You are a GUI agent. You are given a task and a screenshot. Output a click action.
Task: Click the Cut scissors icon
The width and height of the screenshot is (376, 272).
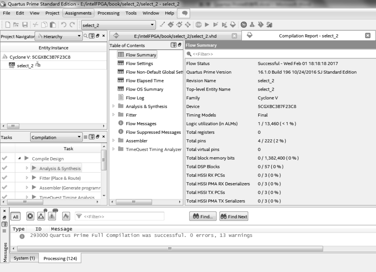(x=36, y=25)
